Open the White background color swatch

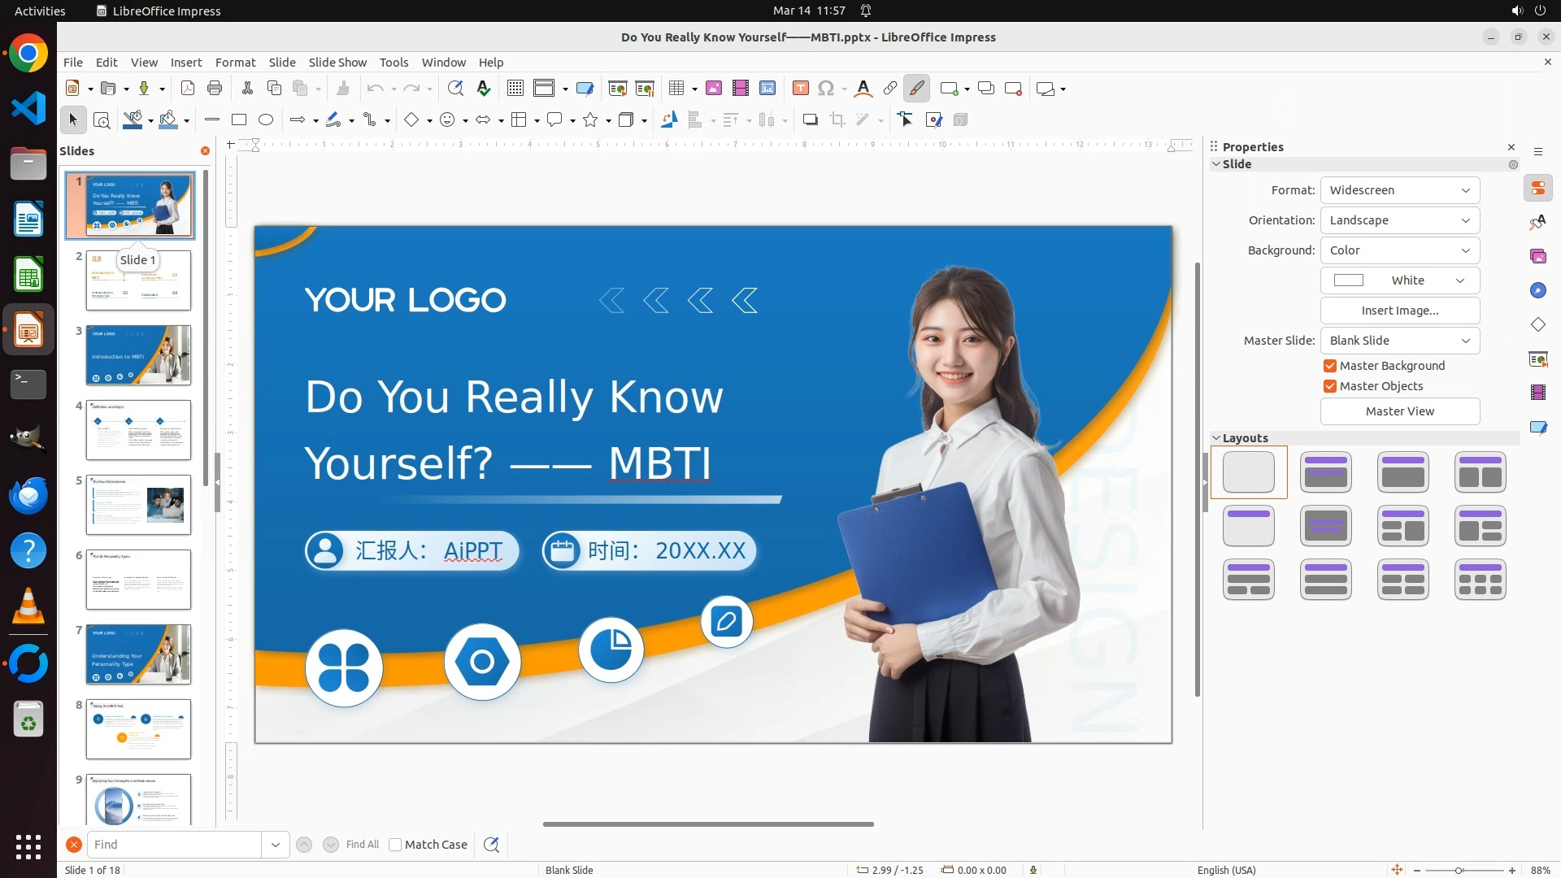pyautogui.click(x=1399, y=280)
